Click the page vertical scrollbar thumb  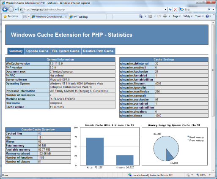pyautogui.click(x=213, y=71)
